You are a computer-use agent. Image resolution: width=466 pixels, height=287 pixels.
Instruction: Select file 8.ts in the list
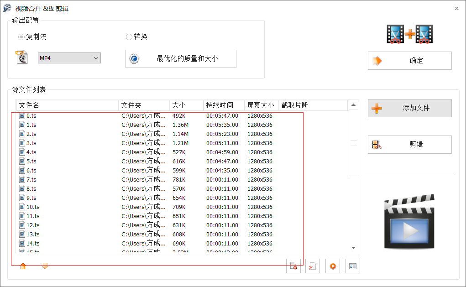(31, 189)
